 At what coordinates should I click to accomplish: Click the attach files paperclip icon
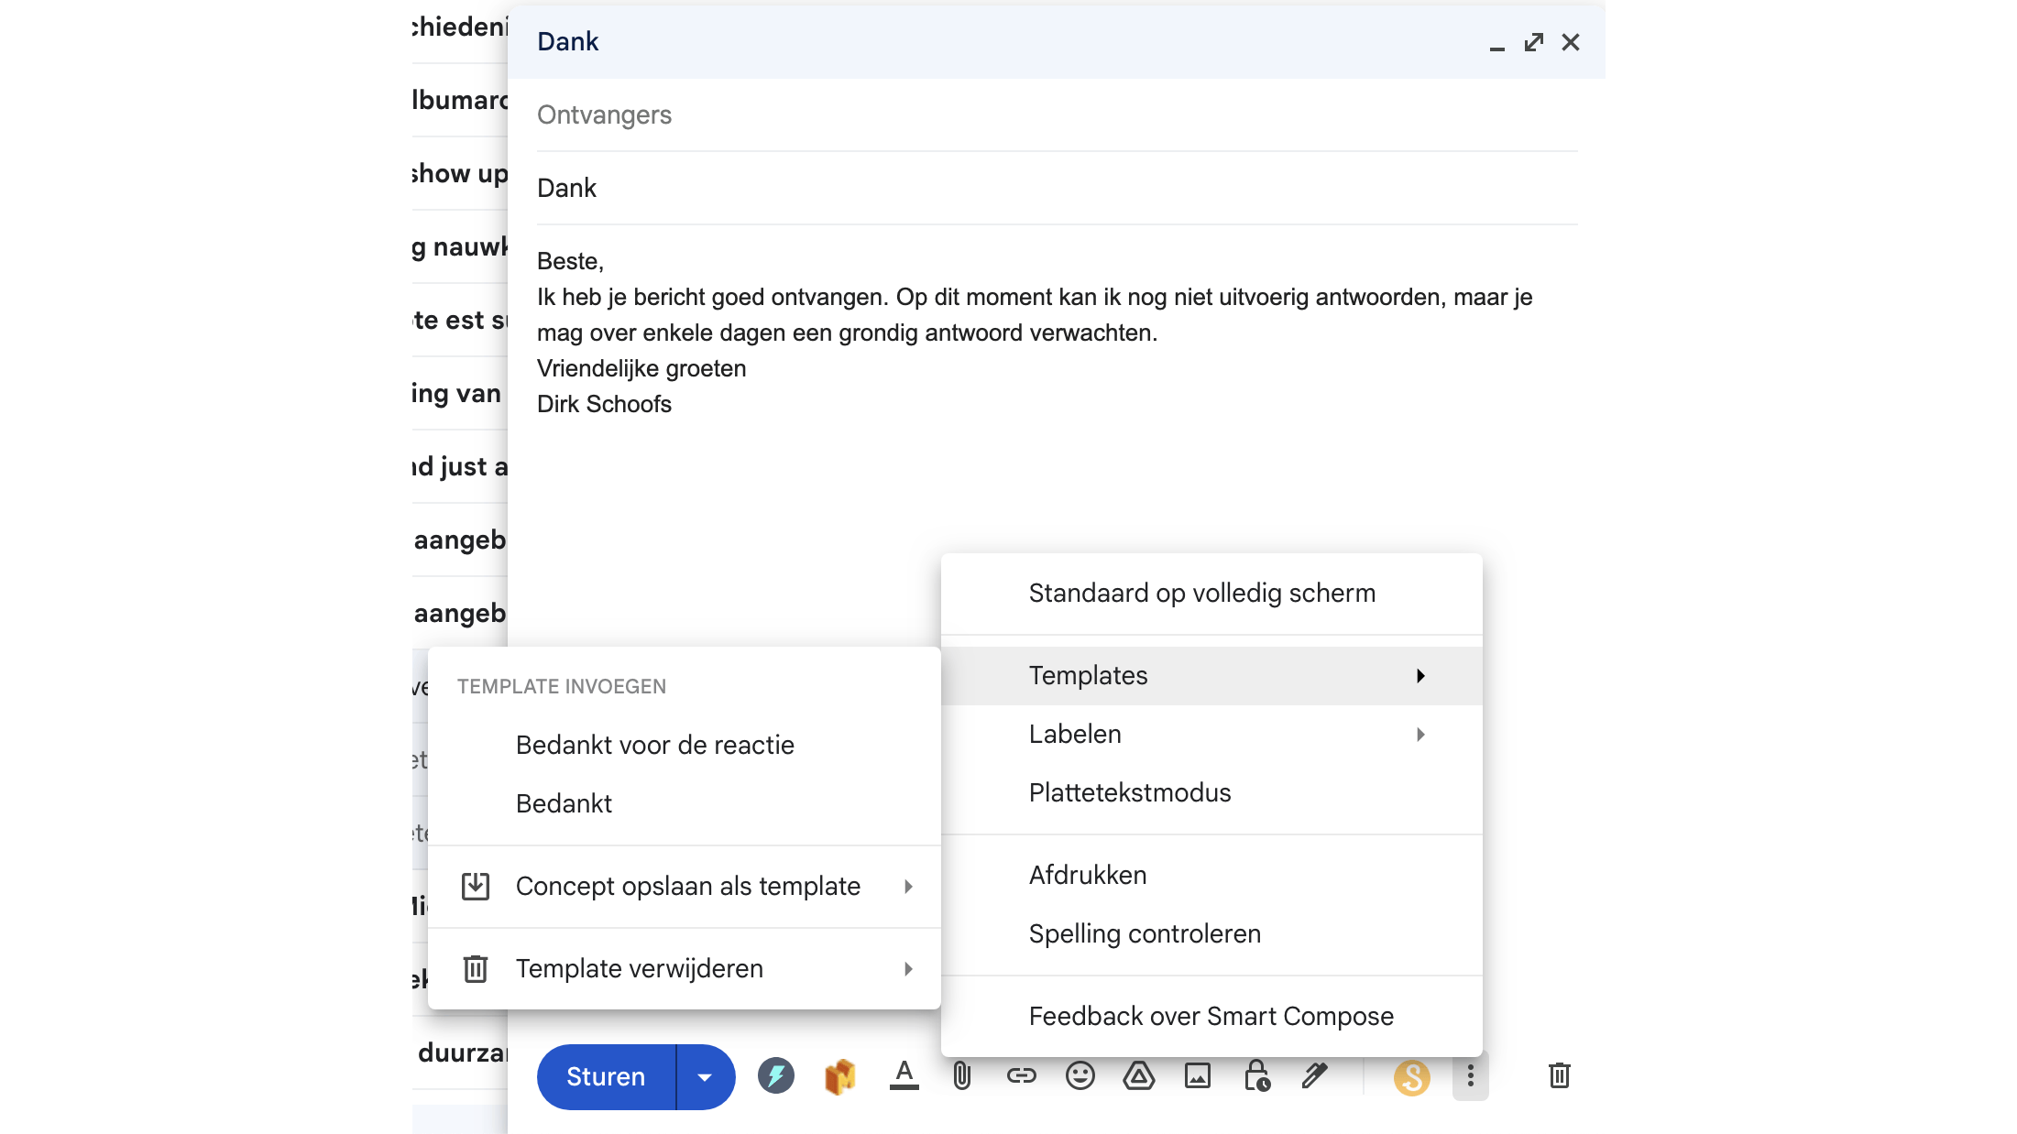pos(961,1075)
